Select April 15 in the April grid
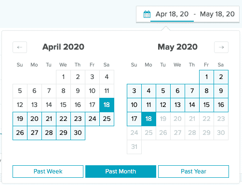Viewport: 242px width, 185px height. point(63,105)
